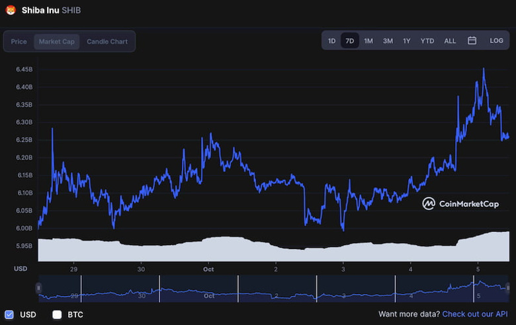
Task: Select the 1D time range
Action: coord(331,41)
